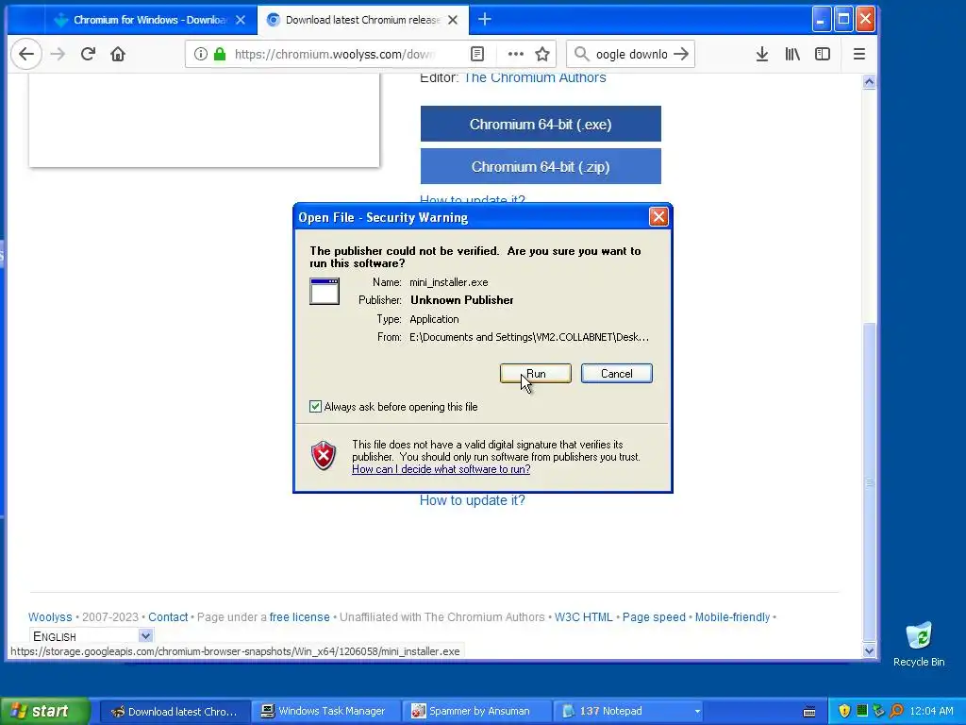Open a new tab with the plus button

[485, 20]
